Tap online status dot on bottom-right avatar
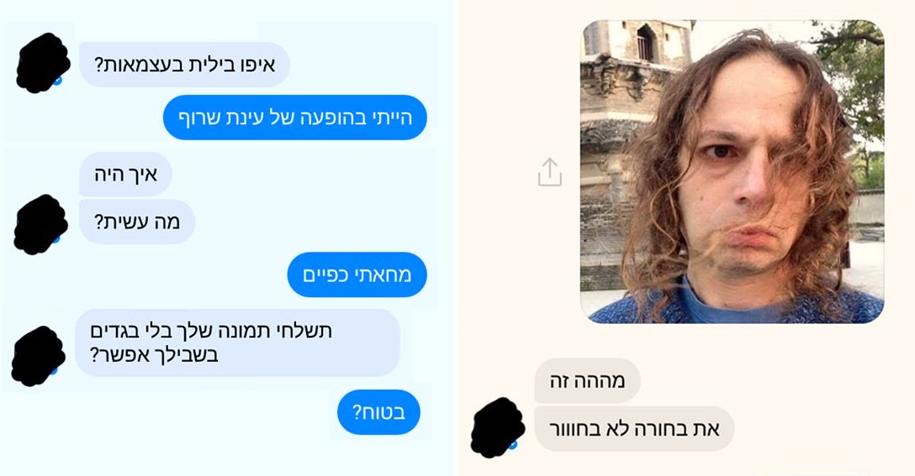Viewport: 915px width, 476px height. 512,445
